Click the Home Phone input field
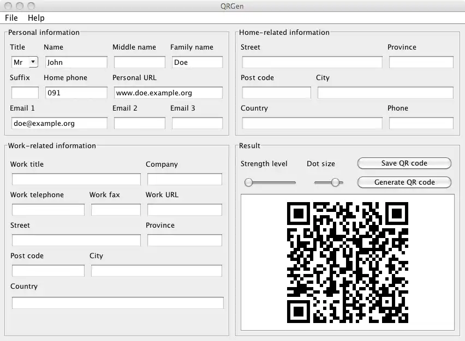 click(421, 123)
